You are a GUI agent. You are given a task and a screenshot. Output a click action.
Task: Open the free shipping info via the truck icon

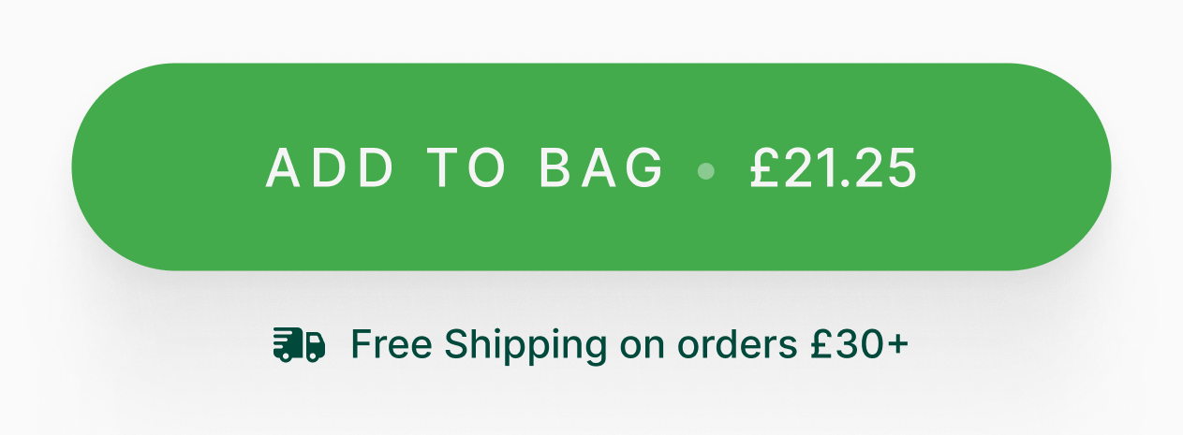299,345
